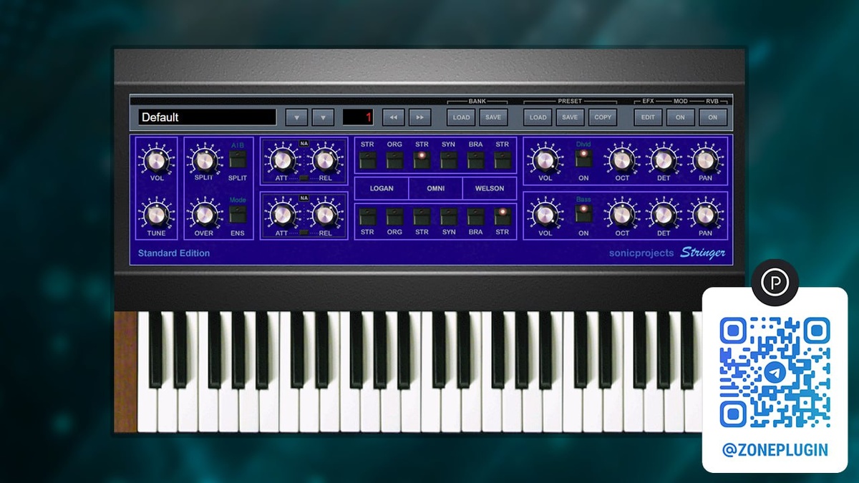The height and width of the screenshot is (483, 859).
Task: Enable the Welson STR switch in the upper row
Action: point(503,160)
